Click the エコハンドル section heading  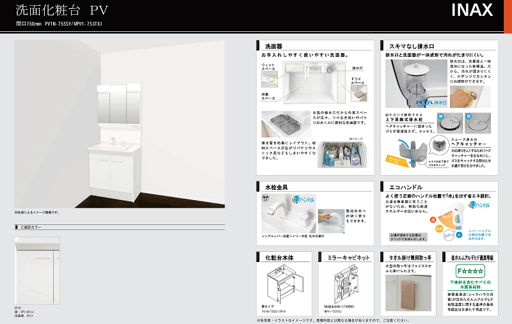pos(406,187)
